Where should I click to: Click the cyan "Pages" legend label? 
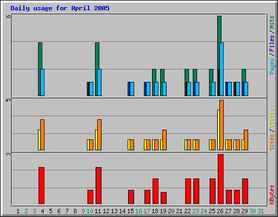click(272, 66)
